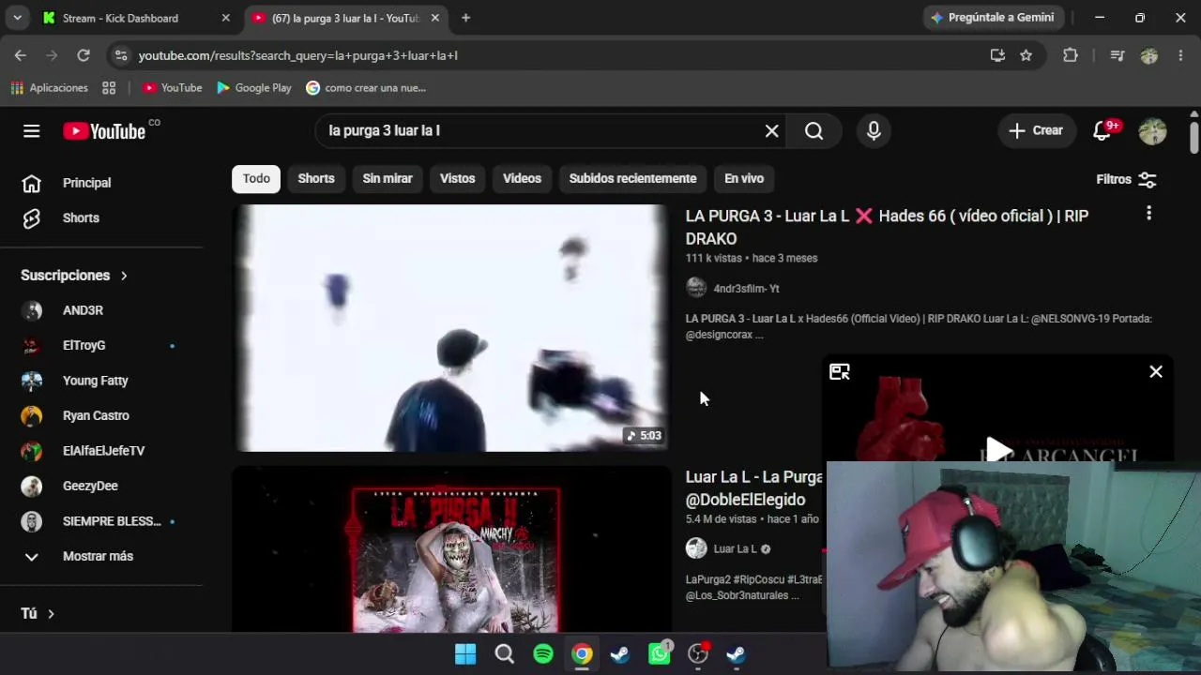Open the Chrome extensions menu
Screen dimensions: 1201x675
tap(1071, 55)
